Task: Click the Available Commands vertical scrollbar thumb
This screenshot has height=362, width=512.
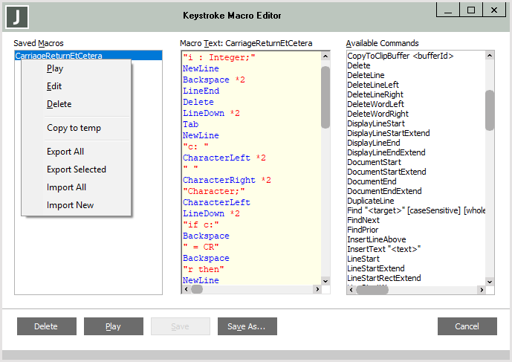Action: point(489,110)
